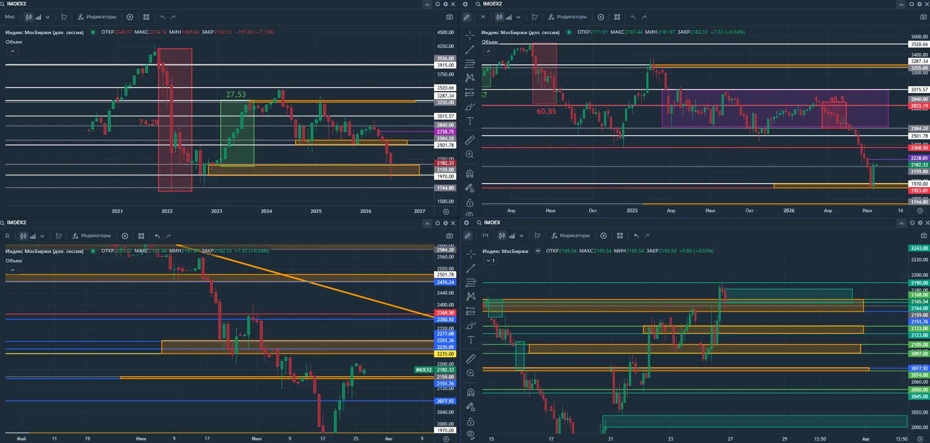Open Д timeframe selector in bottom-left chart
This screenshot has width=930, height=443.
[x=7, y=236]
